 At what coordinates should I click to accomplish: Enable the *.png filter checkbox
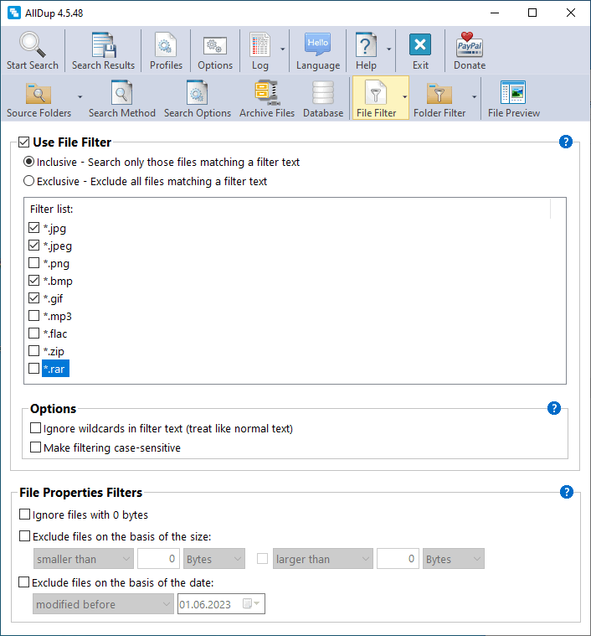pos(34,263)
